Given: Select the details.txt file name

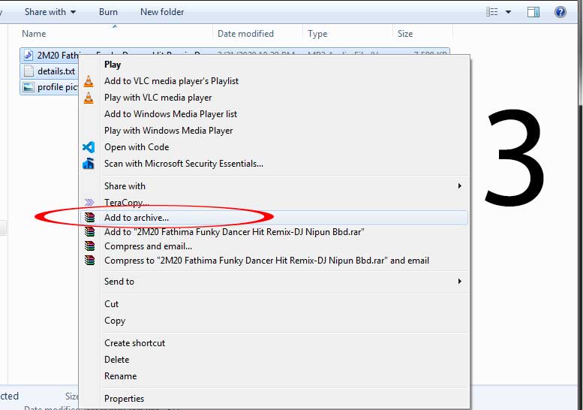Looking at the screenshot, I should [x=56, y=71].
